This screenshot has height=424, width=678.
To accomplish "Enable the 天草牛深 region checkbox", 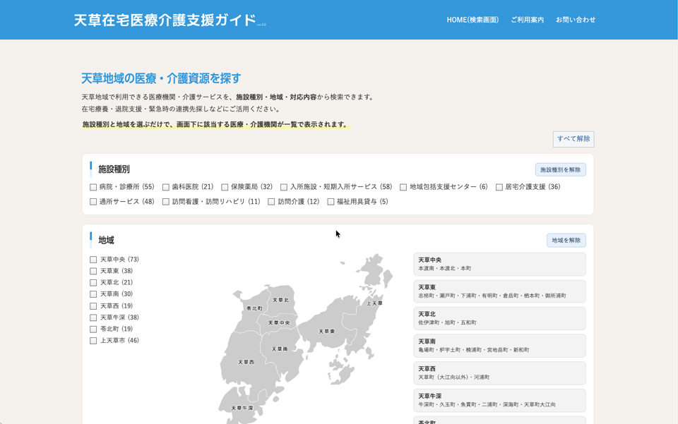I will tap(93, 317).
